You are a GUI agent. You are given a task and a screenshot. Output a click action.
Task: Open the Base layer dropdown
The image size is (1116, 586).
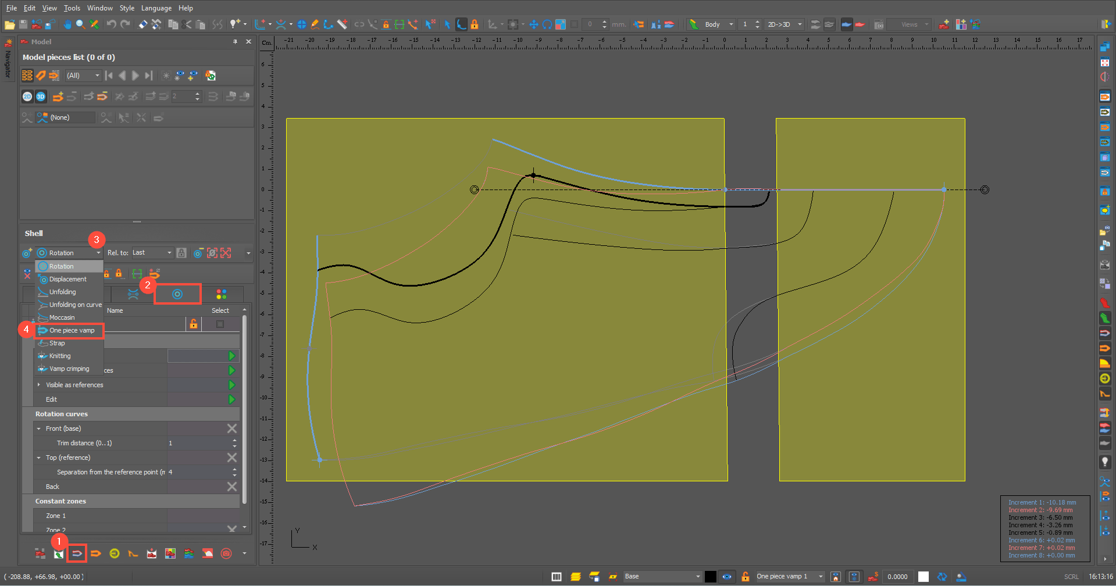click(662, 577)
